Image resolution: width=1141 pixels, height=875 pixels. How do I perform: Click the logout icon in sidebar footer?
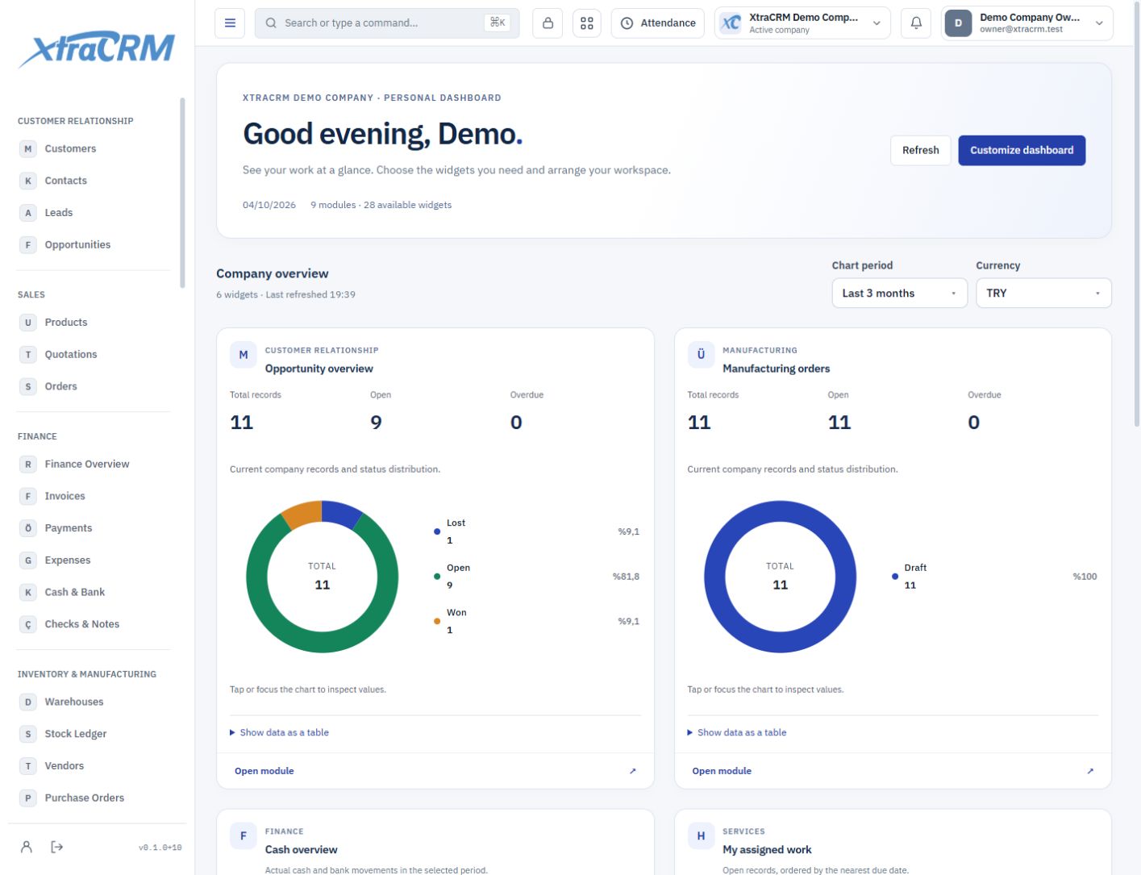click(x=57, y=847)
